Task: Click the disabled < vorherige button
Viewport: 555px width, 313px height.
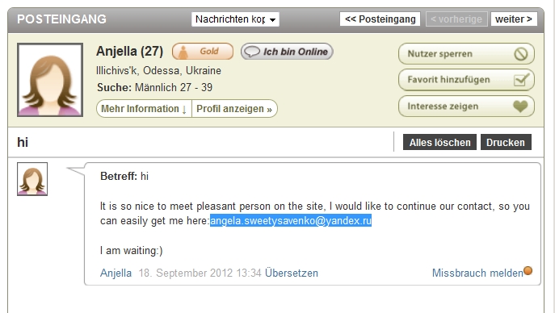Action: [456, 19]
